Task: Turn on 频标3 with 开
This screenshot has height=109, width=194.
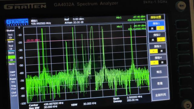Action: (x=162, y=51)
